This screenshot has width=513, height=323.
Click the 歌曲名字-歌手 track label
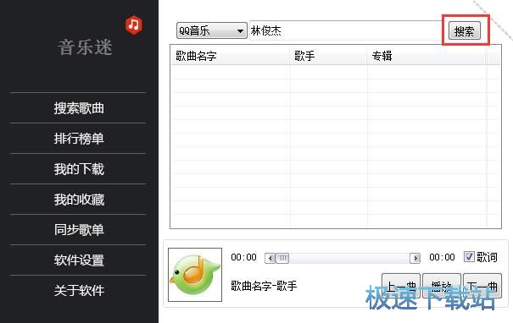pyautogui.click(x=264, y=286)
